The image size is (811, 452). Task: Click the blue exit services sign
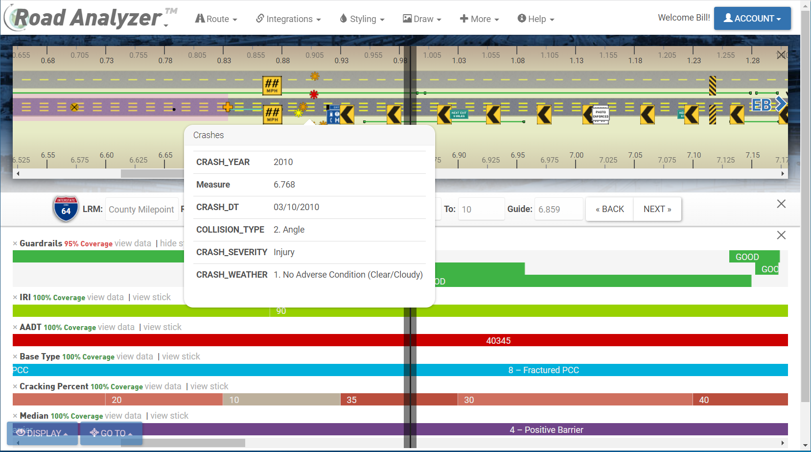(333, 114)
